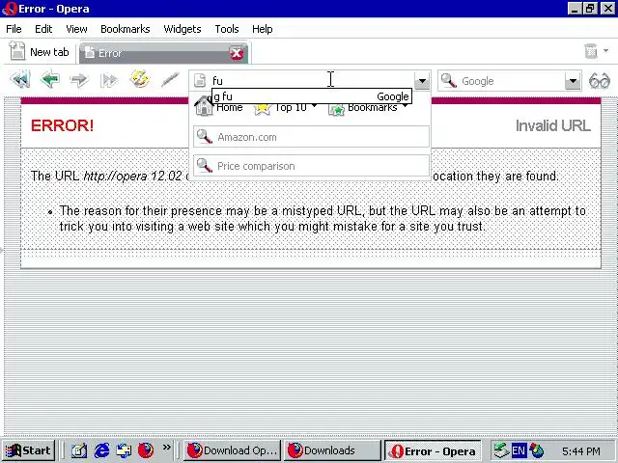Screen dimensions: 618x463
Task: Open the Google search engine dropdown
Action: click(573, 81)
